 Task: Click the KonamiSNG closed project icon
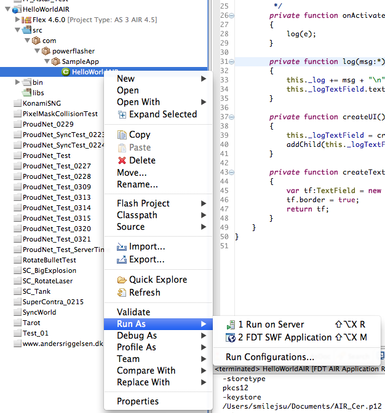17,103
